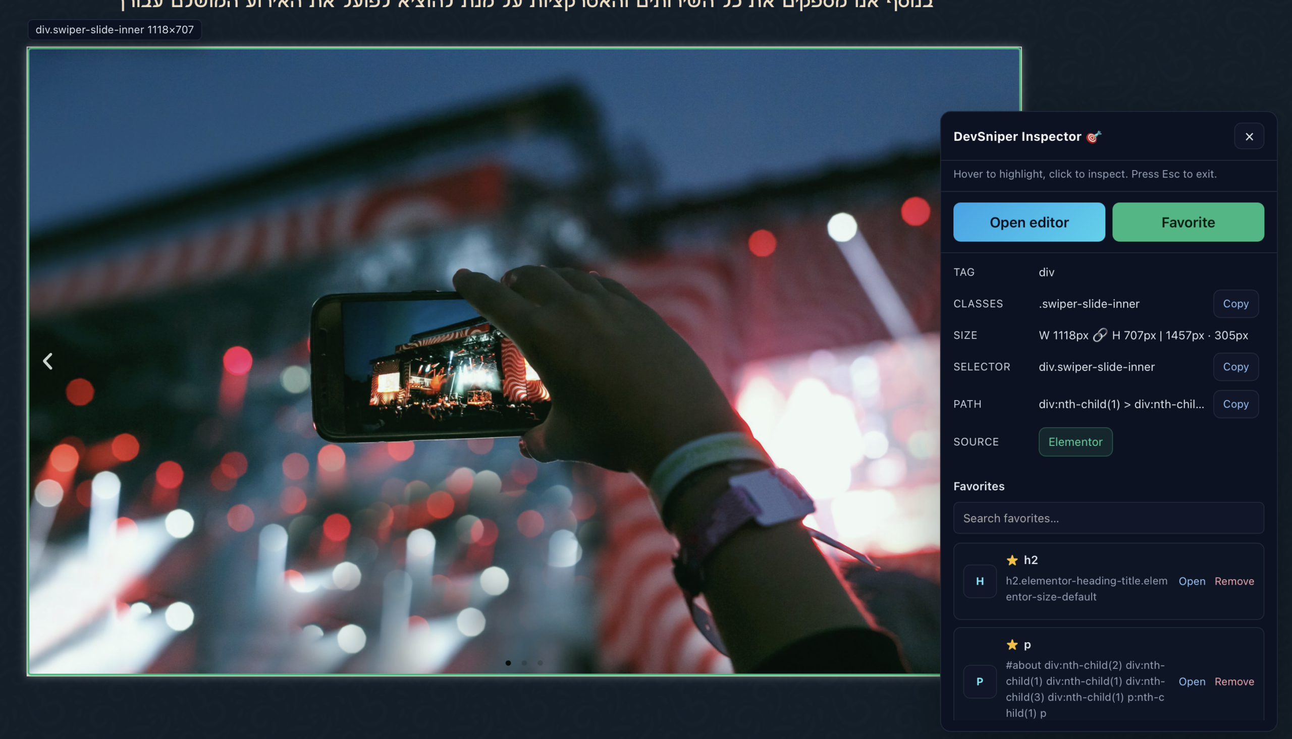The image size is (1292, 739).
Task: Select the third carousel pagination dot
Action: click(540, 663)
